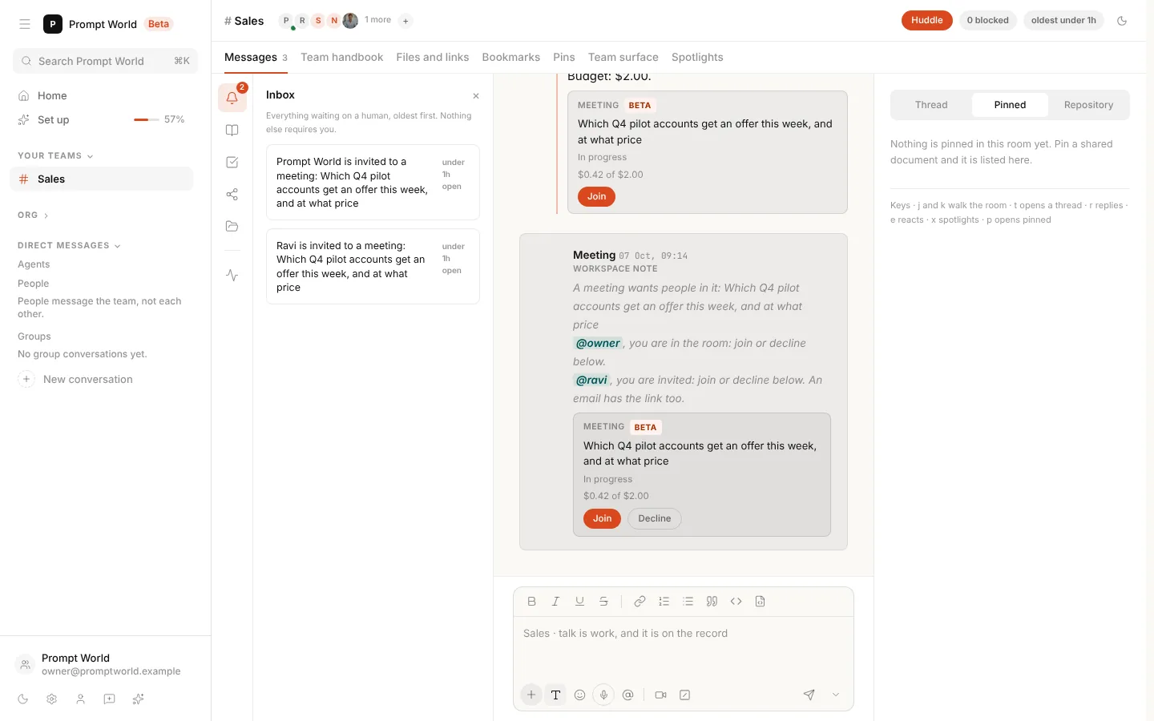The height and width of the screenshot is (721, 1154).
Task: Open the Files and links tab
Action: 433,58
